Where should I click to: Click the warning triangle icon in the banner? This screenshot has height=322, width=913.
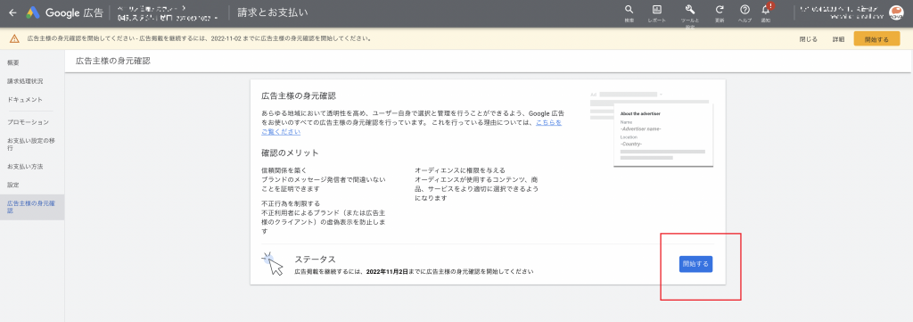[14, 39]
